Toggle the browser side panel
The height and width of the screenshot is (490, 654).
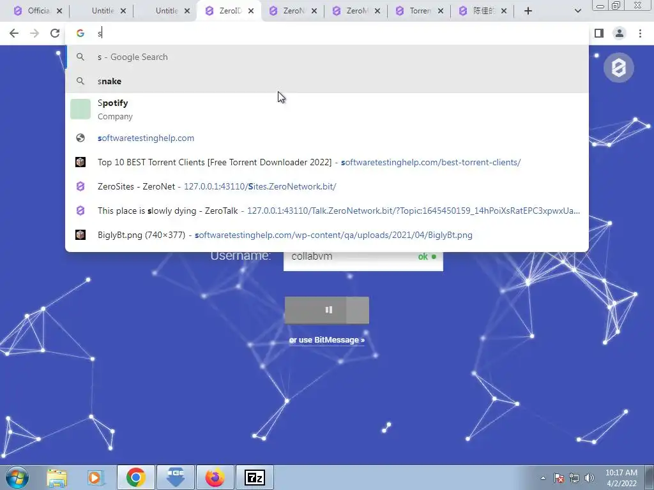(599, 33)
